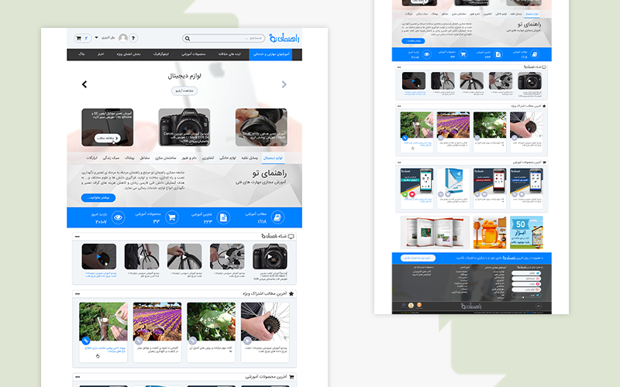Click the blue badge on the tree grafting card in large preview
The width and height of the screenshot is (620, 387).
pyautogui.click(x=86, y=341)
